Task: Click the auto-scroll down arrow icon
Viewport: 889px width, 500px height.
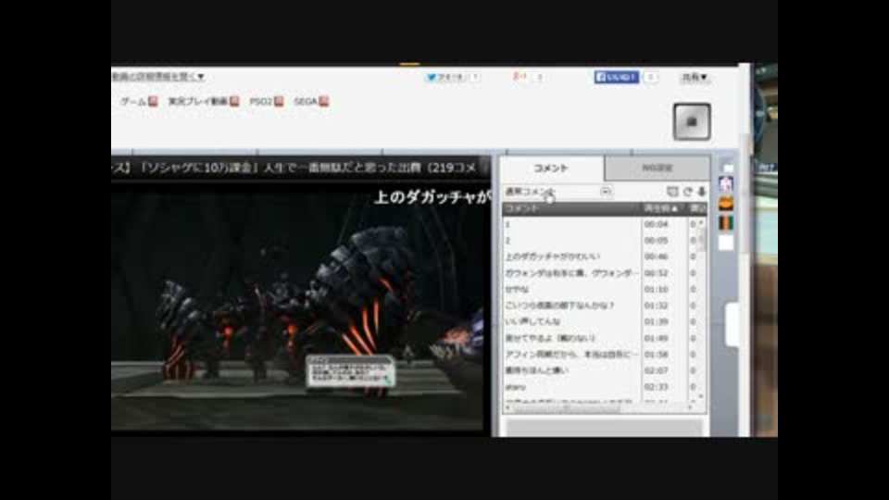Action: [701, 192]
